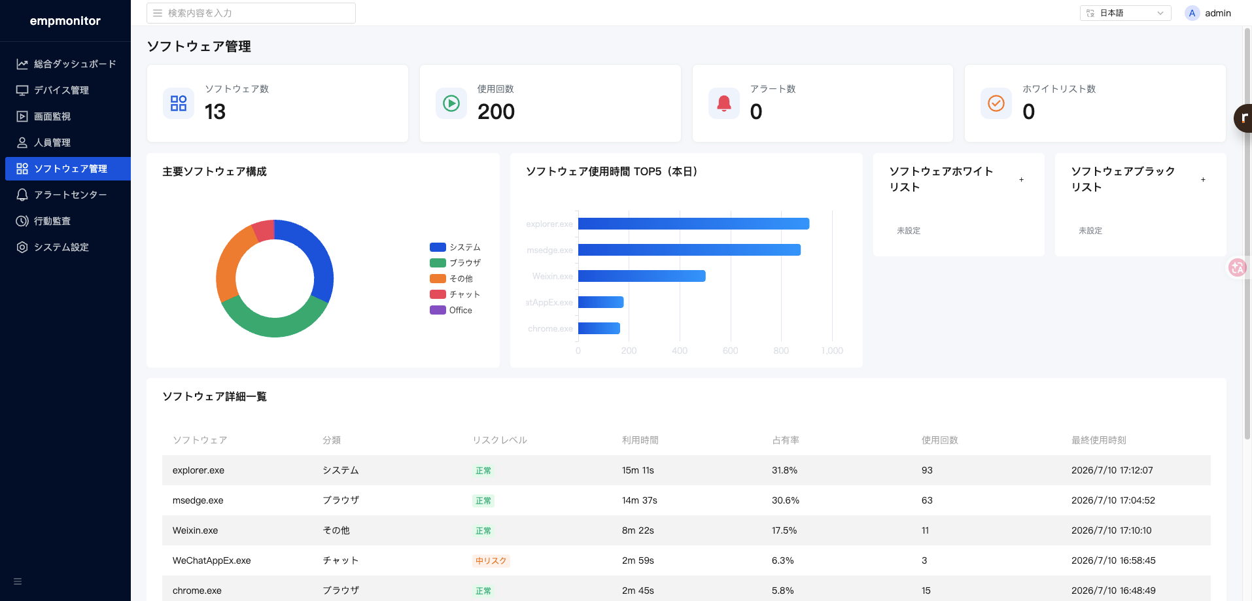Click the 中リスク risk tag
1252x601 pixels.
click(491, 560)
